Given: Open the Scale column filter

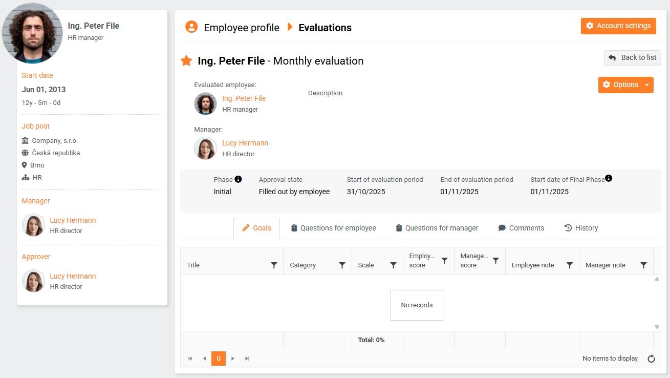Looking at the screenshot, I should [393, 265].
